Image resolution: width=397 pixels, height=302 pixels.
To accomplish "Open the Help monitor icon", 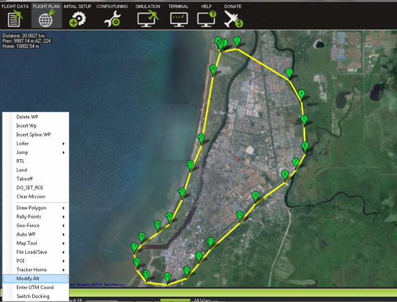I will tap(206, 17).
